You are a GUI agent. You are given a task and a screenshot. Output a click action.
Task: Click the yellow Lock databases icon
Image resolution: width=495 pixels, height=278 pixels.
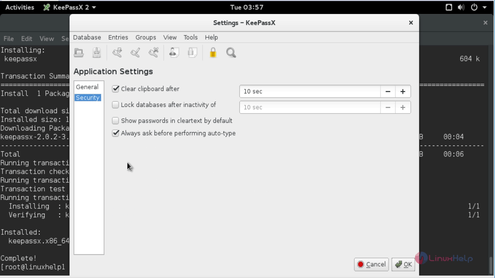point(213,53)
